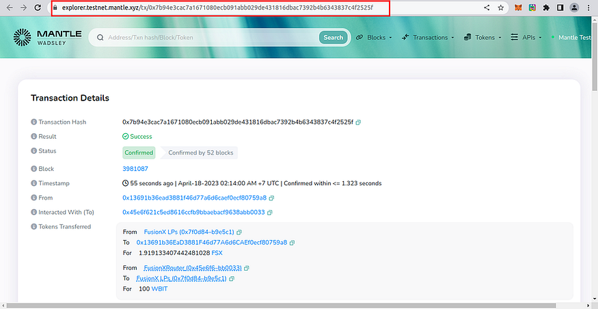Copy the Interacted With address
The image size is (598, 309).
coord(270,213)
